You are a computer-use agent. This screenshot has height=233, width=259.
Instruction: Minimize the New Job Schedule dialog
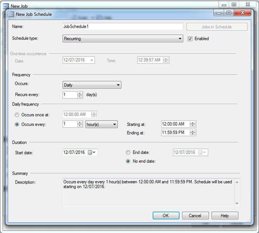coord(219,13)
